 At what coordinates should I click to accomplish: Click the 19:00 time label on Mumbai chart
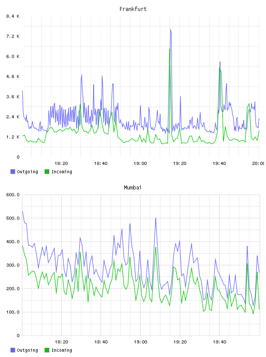(140, 342)
